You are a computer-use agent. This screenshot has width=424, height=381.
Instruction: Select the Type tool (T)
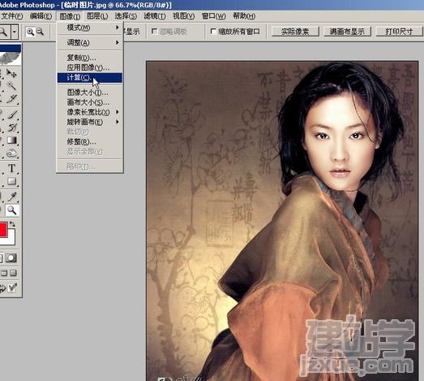(11, 168)
